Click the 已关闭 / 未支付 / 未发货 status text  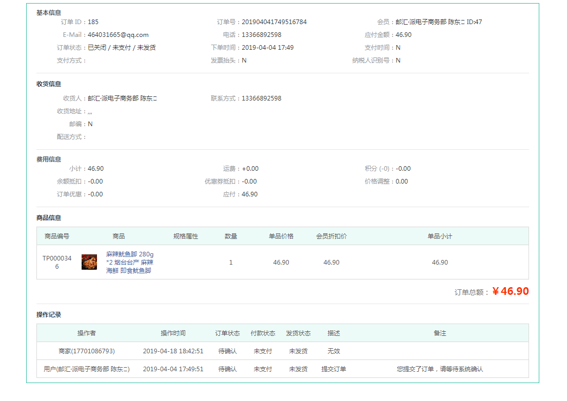[122, 48]
